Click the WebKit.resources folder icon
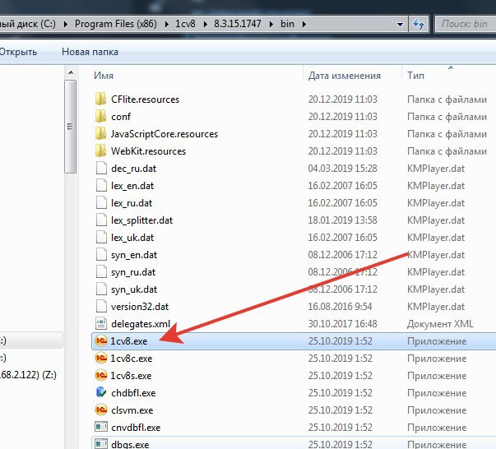The image size is (496, 449). pyautogui.click(x=101, y=150)
